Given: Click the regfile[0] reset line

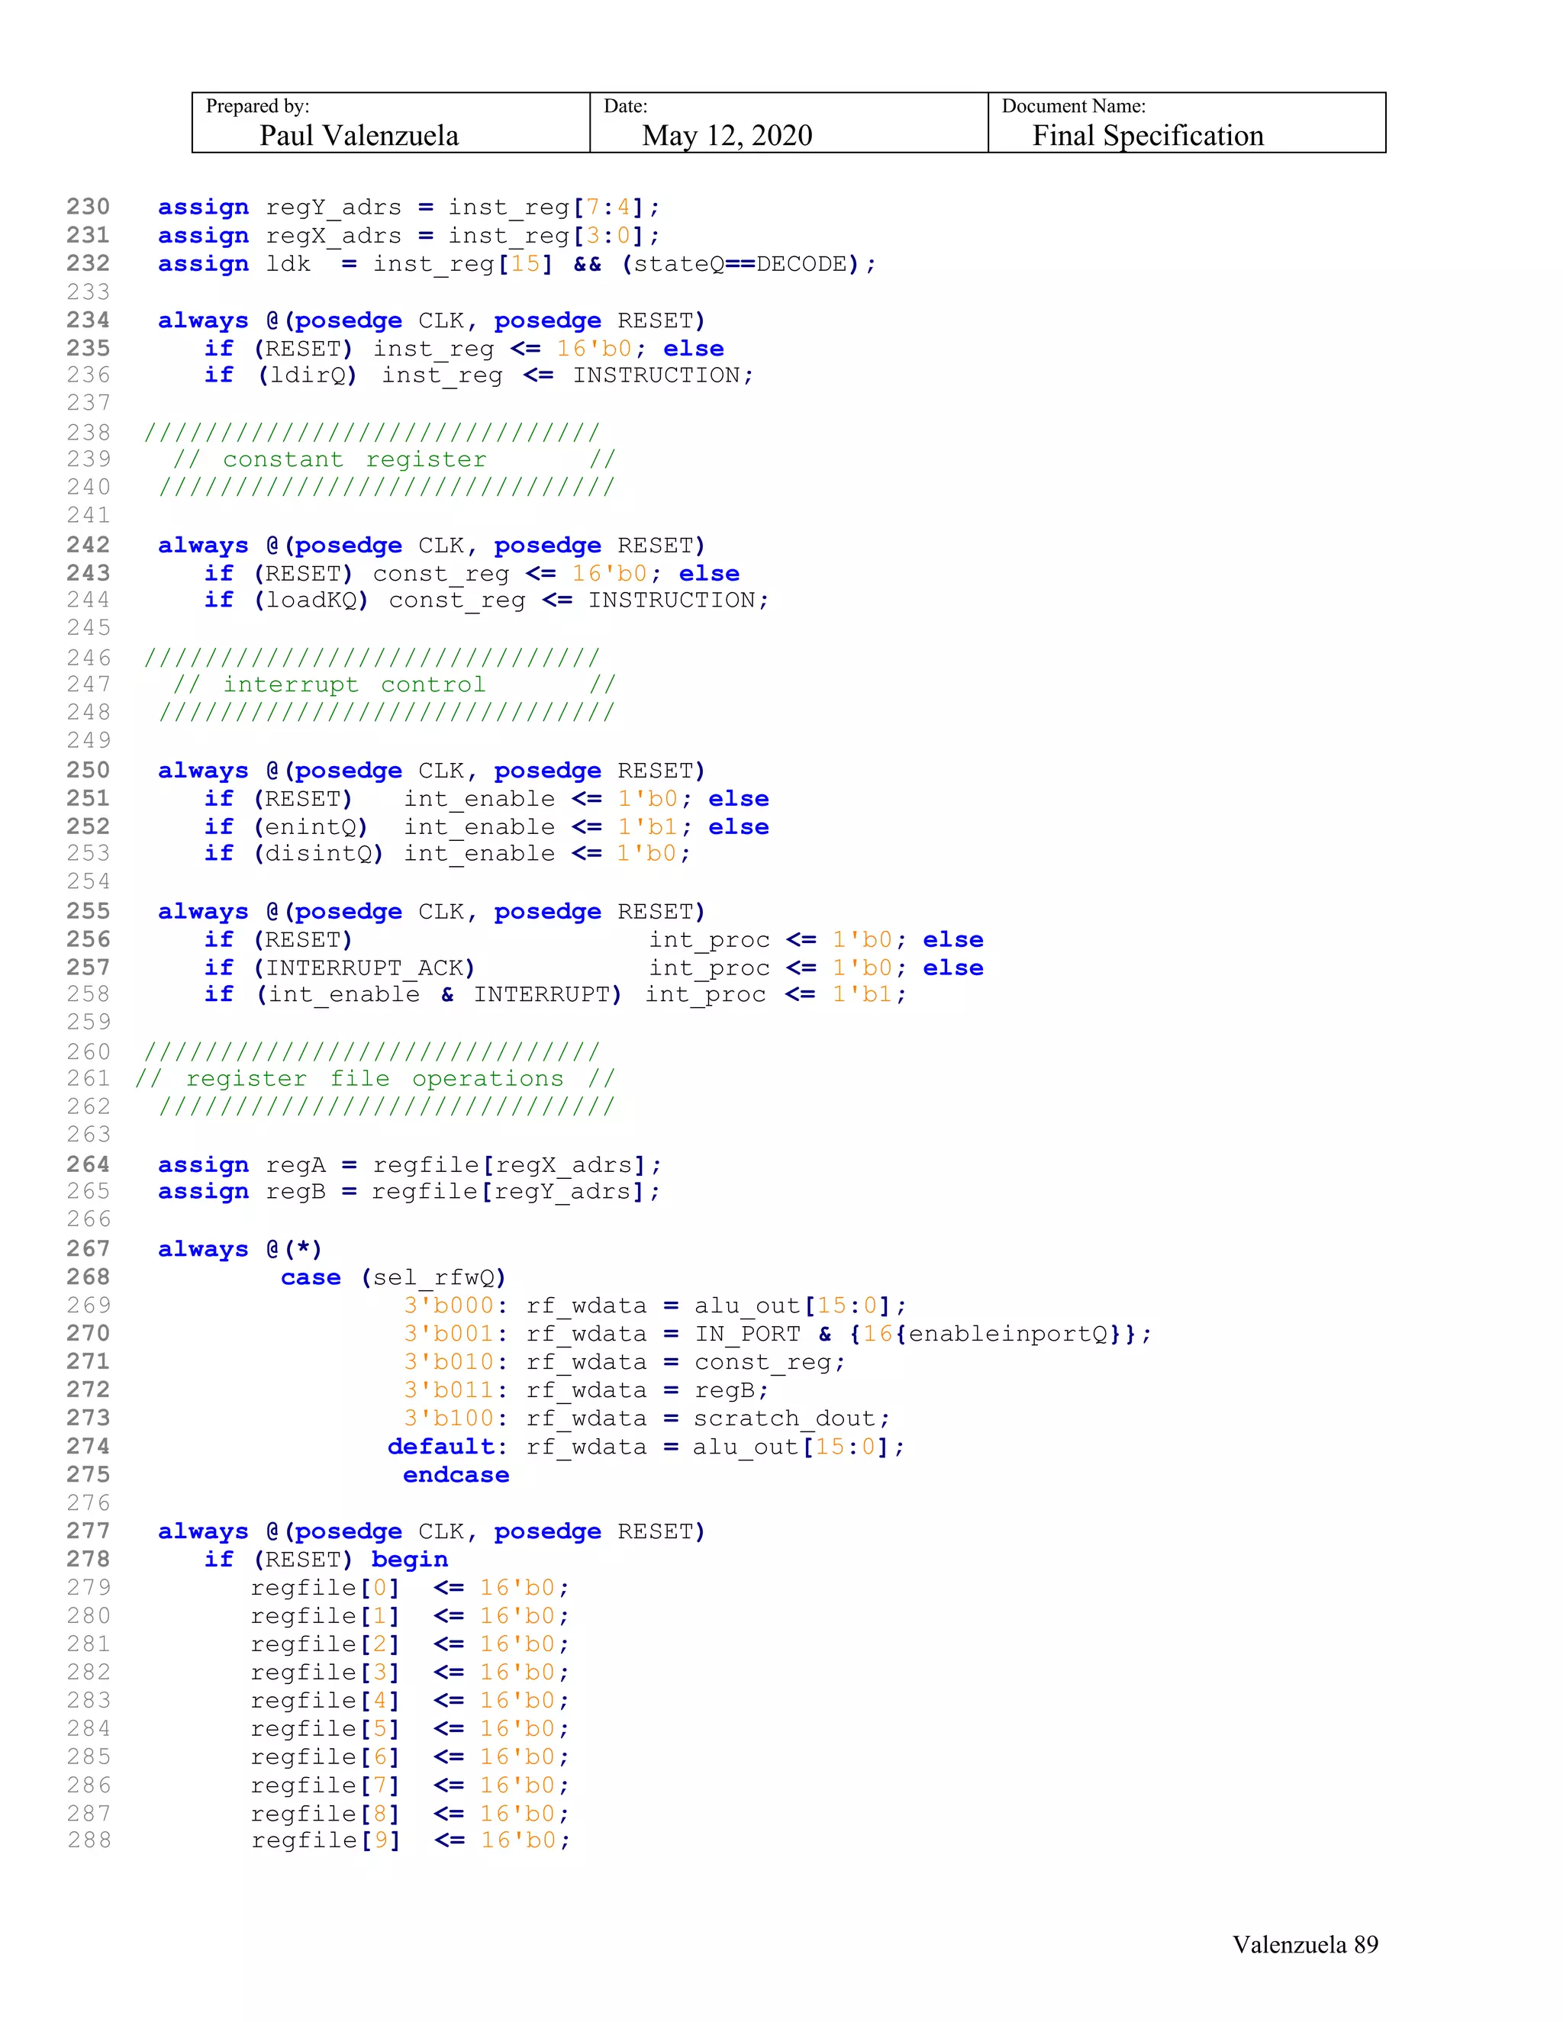Looking at the screenshot, I should (x=410, y=1588).
